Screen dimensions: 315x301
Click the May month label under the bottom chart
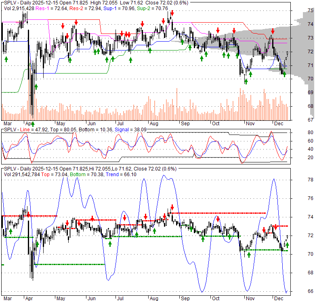point(61,299)
